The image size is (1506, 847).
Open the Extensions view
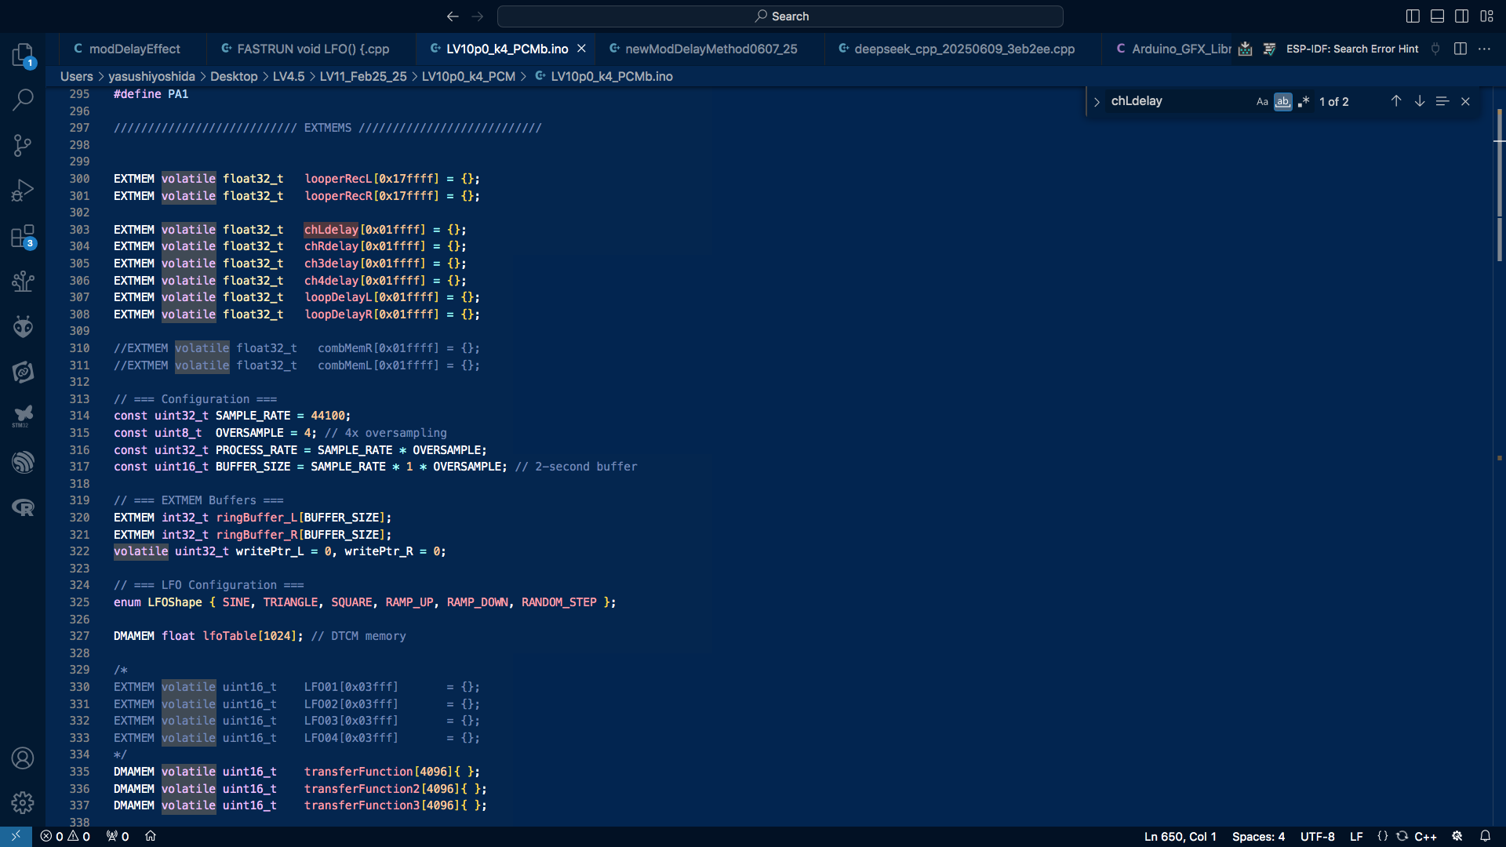coord(23,236)
